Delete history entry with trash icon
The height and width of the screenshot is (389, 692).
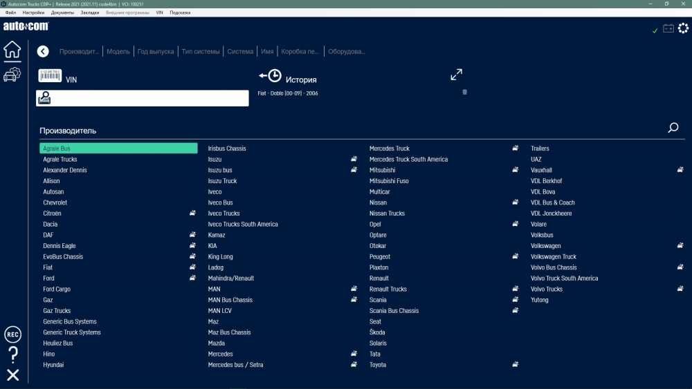point(465,92)
